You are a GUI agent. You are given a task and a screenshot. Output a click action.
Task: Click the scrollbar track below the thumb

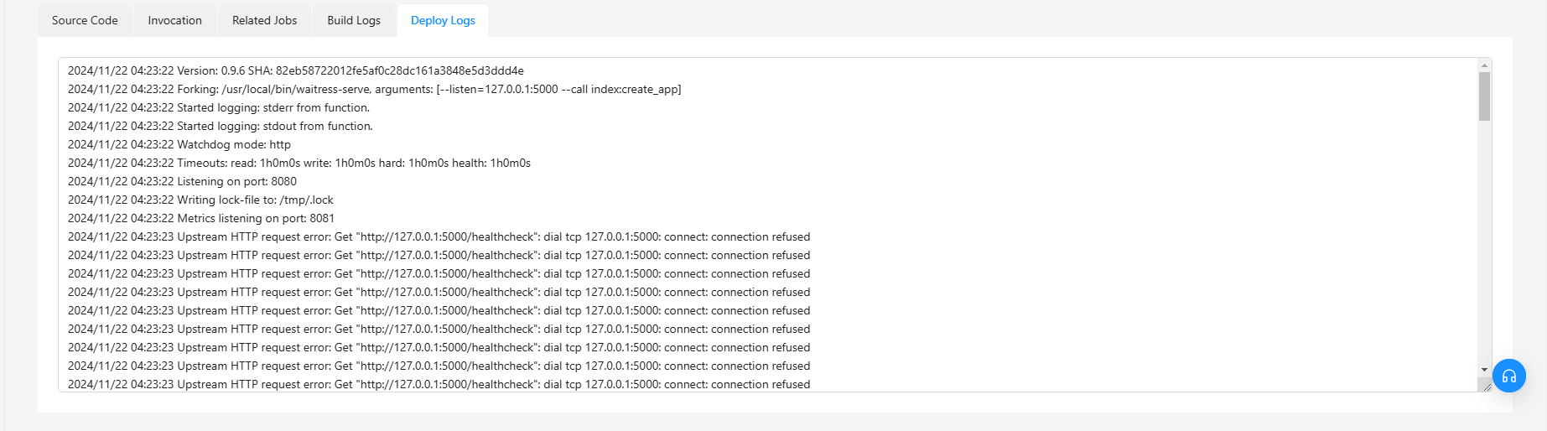[1484, 243]
